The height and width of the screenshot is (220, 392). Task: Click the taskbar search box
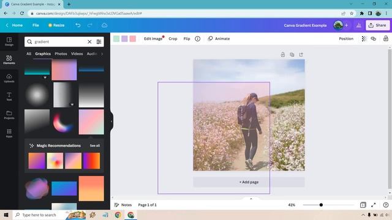point(39,215)
